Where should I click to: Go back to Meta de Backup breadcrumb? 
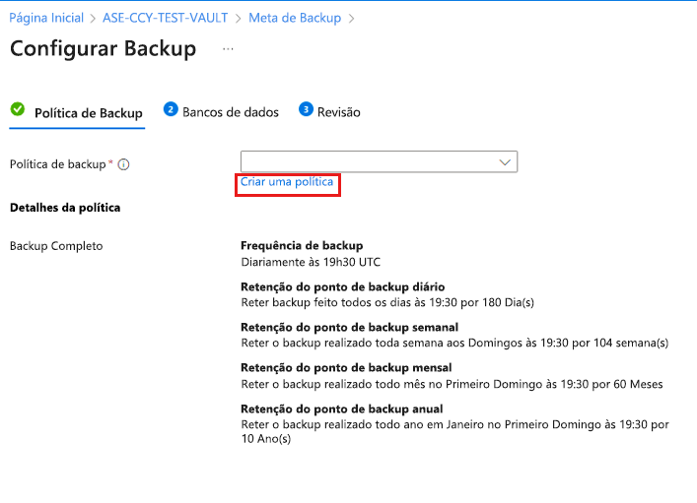294,18
